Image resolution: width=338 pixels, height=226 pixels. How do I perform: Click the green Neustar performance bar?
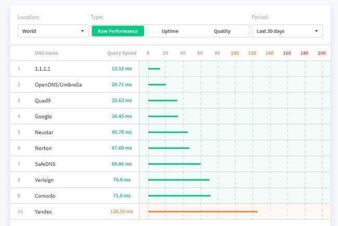pyautogui.click(x=168, y=132)
